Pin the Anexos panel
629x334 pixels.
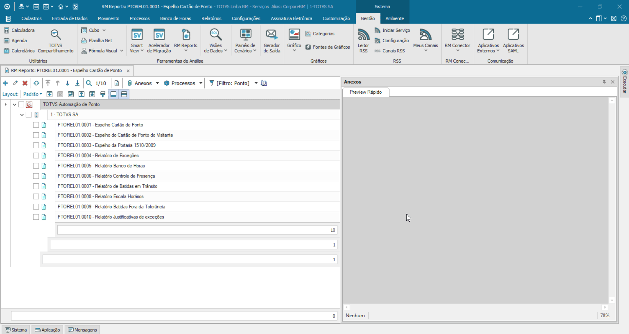(x=604, y=82)
